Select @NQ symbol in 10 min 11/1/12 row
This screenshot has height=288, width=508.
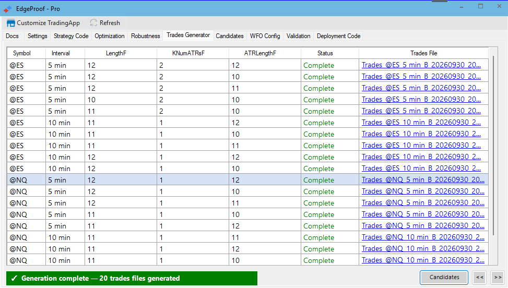click(26, 249)
